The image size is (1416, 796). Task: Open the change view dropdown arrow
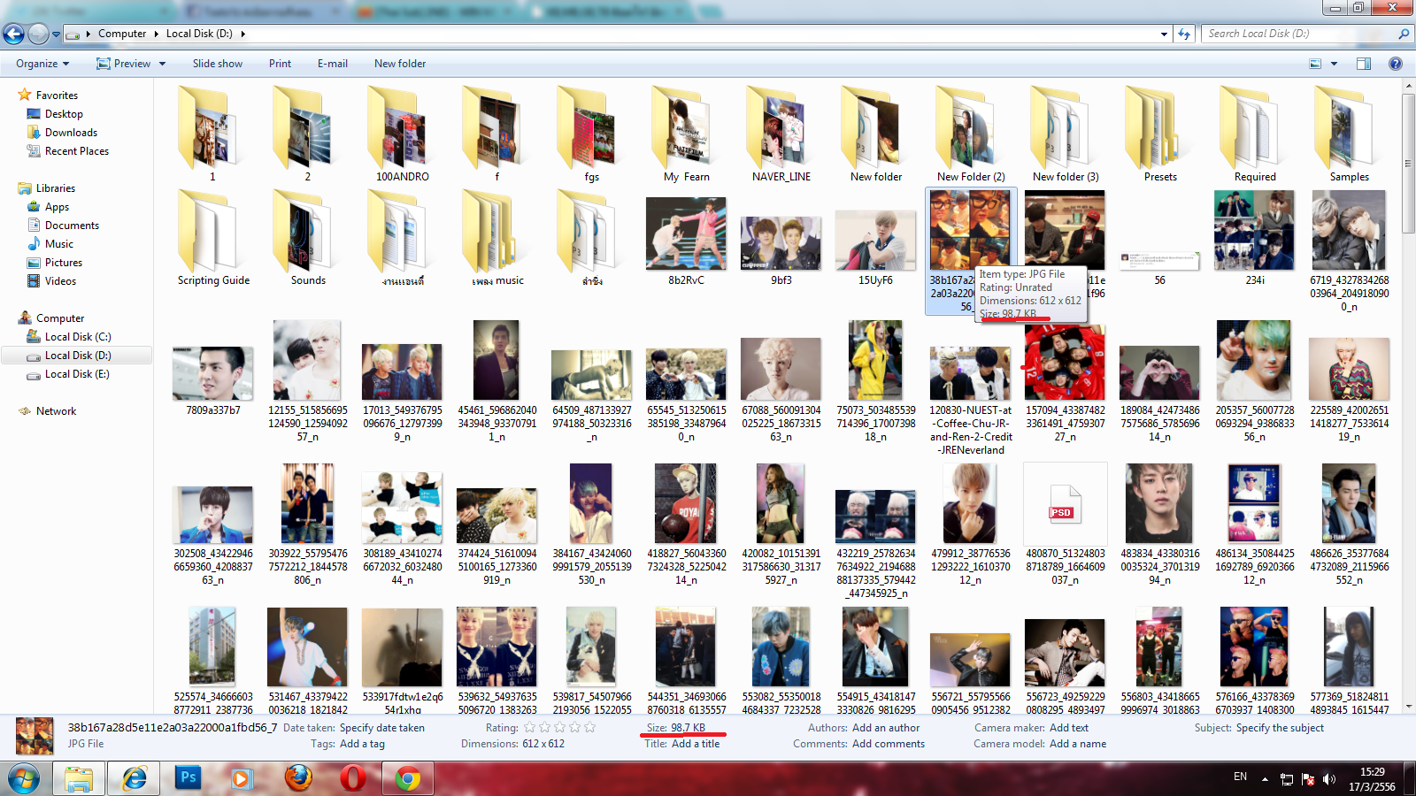1334,64
